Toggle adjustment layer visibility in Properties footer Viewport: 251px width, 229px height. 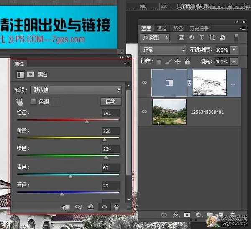(x=104, y=207)
